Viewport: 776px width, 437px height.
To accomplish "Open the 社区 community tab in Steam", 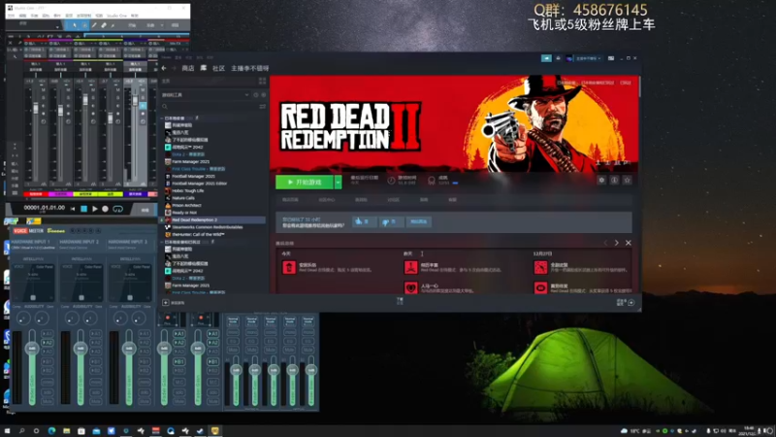I will 219,68.
